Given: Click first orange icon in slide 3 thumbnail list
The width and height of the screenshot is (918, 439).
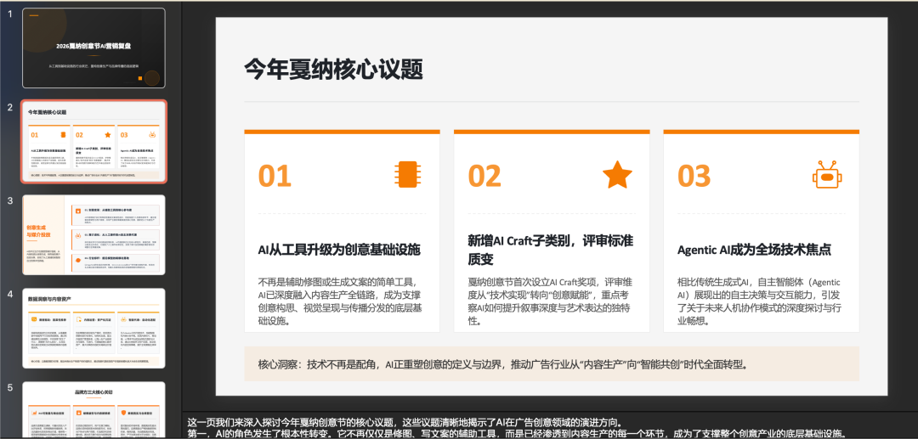Looking at the screenshot, I should (x=76, y=210).
